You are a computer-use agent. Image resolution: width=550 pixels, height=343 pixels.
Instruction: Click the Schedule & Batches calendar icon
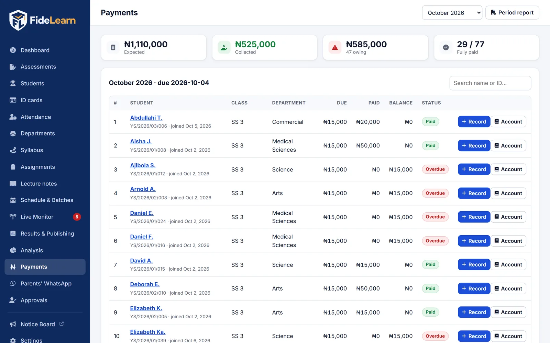coord(13,200)
